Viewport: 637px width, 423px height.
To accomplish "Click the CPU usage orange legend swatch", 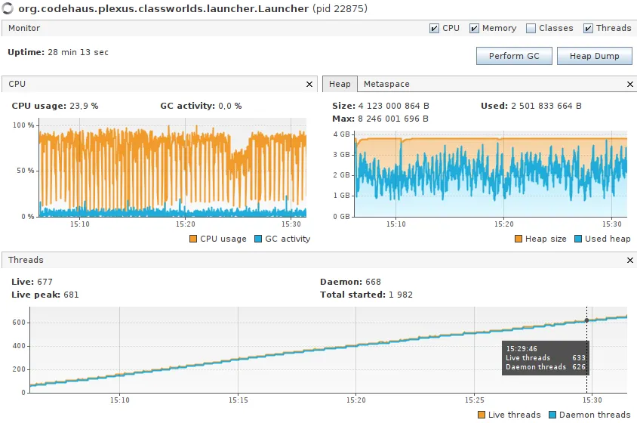I will point(193,239).
